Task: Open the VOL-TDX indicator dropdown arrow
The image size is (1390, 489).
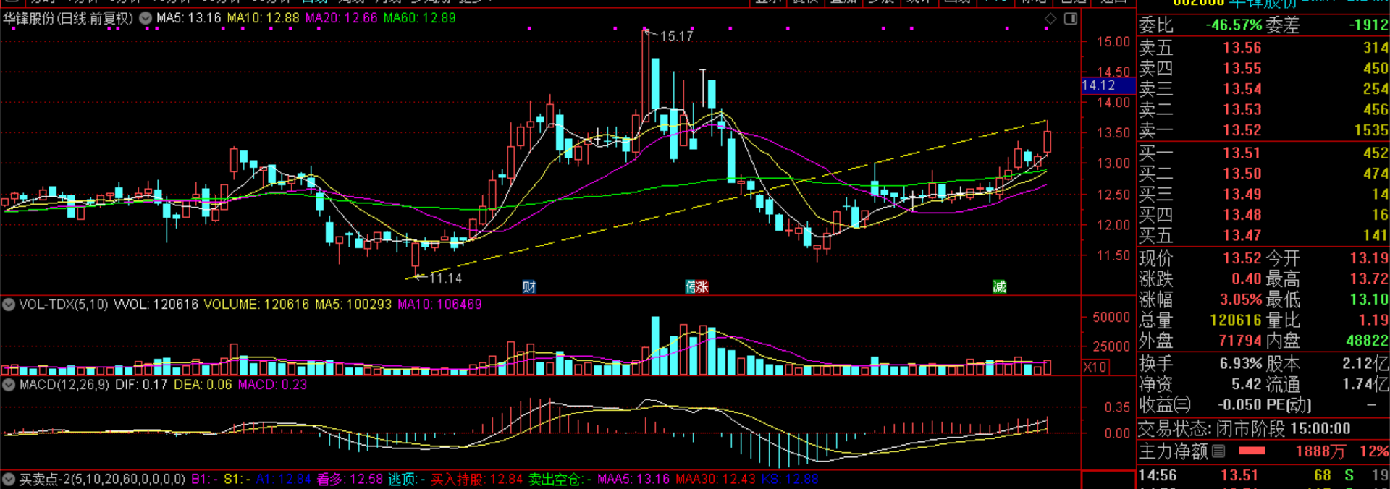Action: click(9, 305)
